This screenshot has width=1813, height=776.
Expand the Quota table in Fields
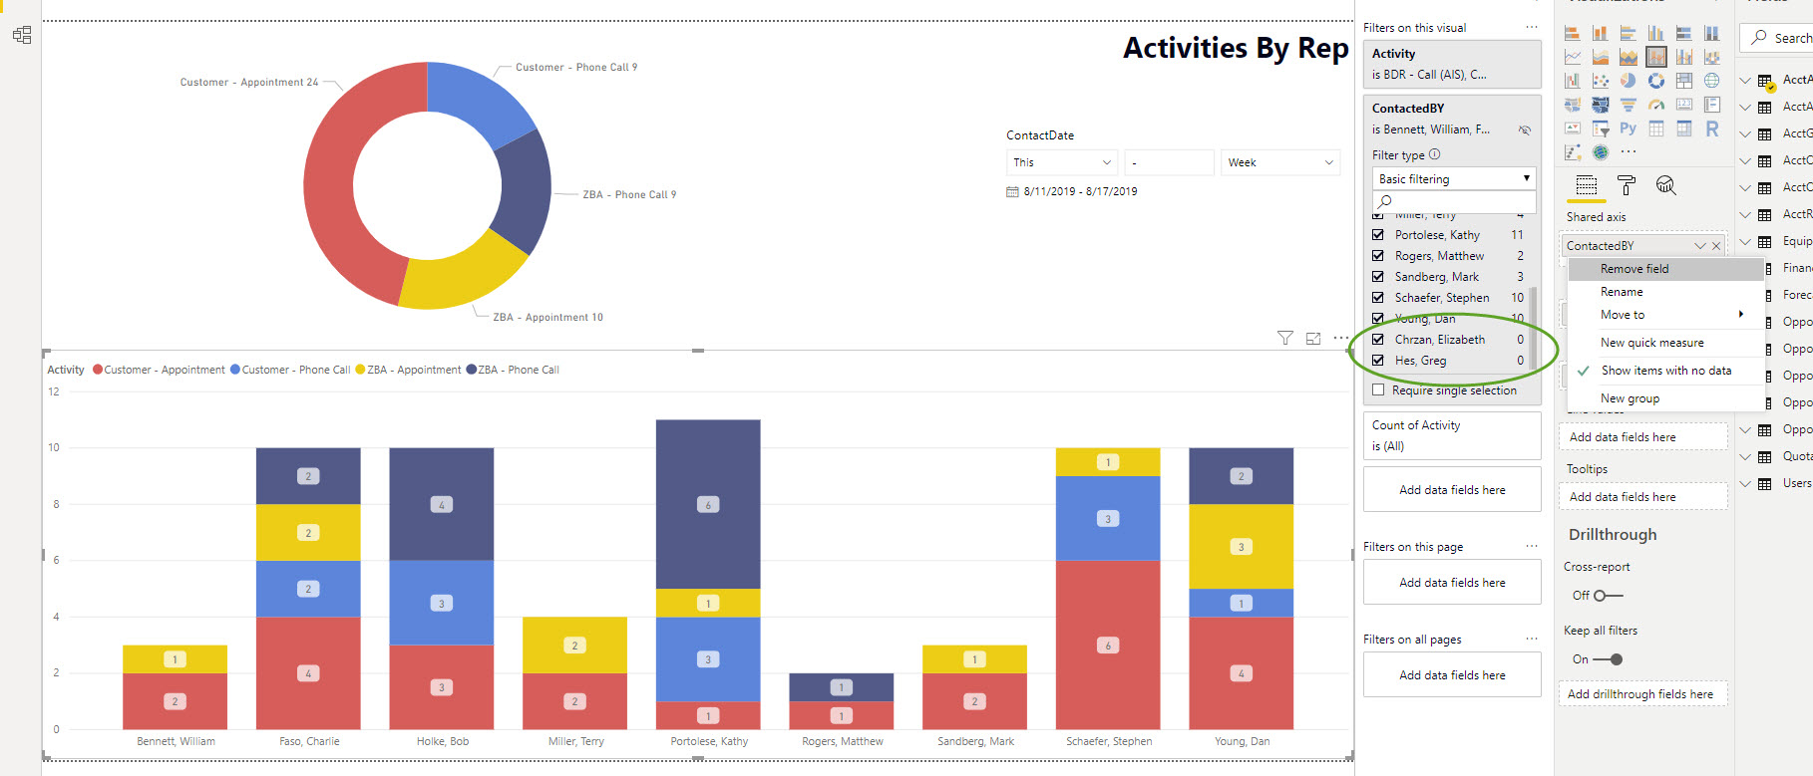(x=1745, y=457)
